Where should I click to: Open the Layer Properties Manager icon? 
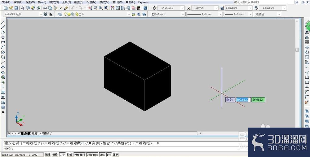point(60,14)
